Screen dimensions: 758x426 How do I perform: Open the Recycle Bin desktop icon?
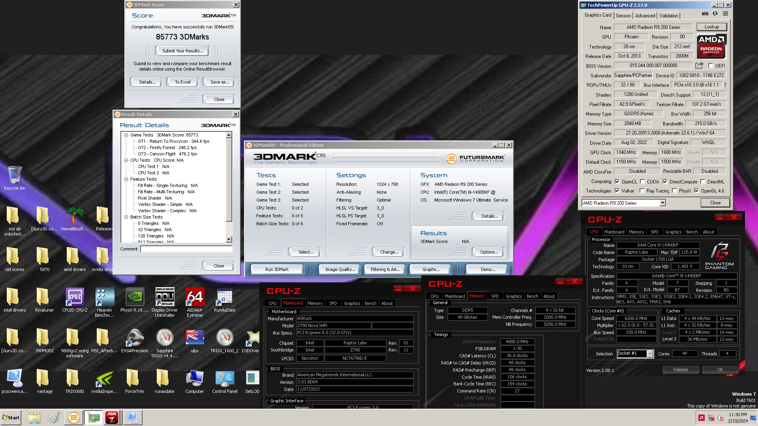15,178
